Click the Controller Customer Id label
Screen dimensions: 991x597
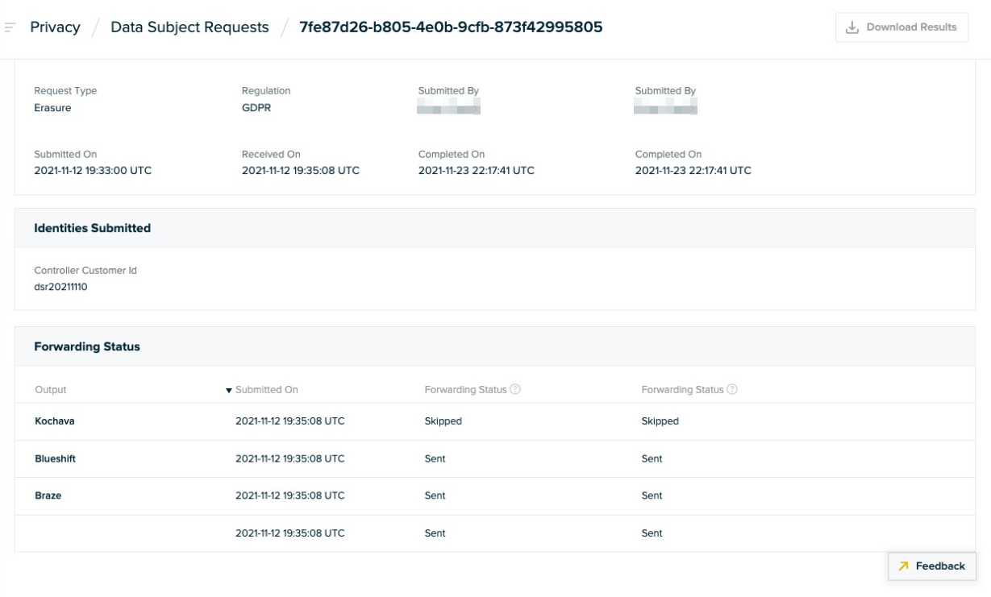(85, 271)
